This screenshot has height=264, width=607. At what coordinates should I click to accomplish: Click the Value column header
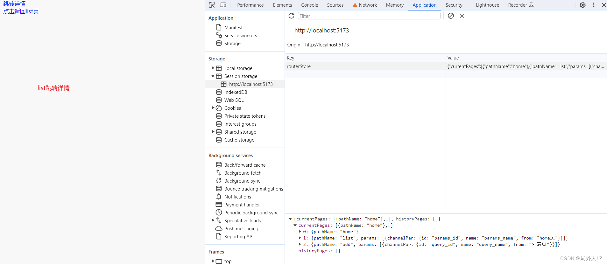click(526, 58)
